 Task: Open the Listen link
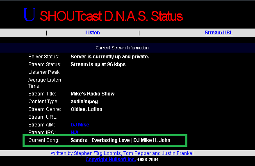pyautogui.click(x=93, y=33)
